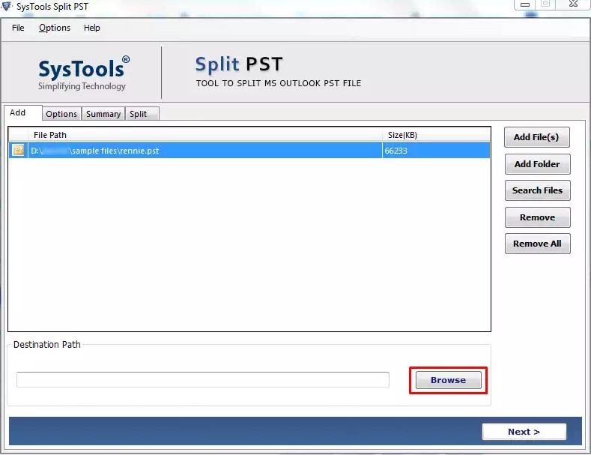Viewport: 591px width, 455px height.
Task: Click the 66233 size value cell
Action: pos(436,151)
